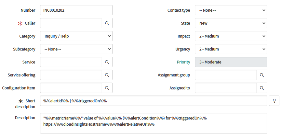
Task: Open the Subcategory dropdown
Action: tap(76, 49)
